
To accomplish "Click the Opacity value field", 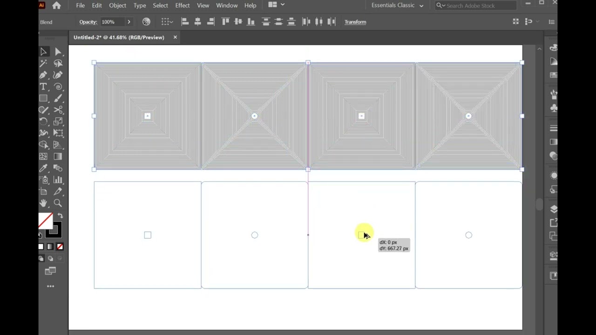I will click(112, 22).
